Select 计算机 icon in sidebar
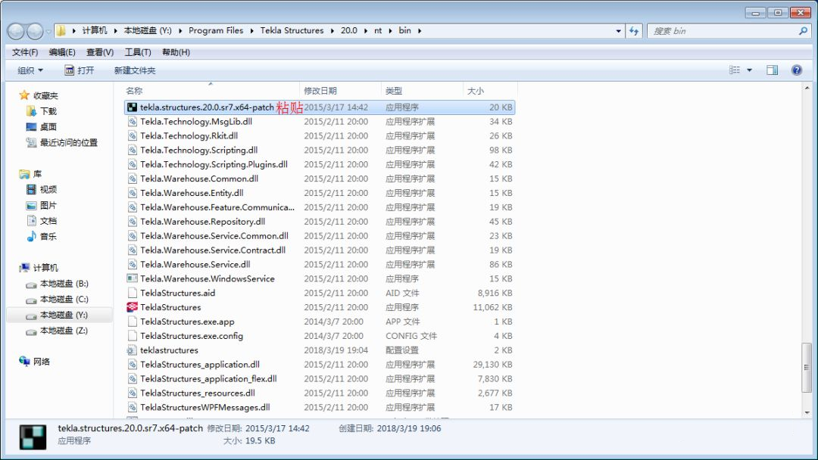 pyautogui.click(x=24, y=268)
